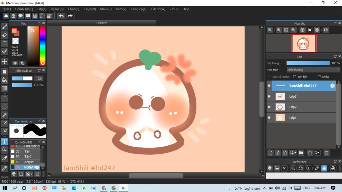Open the color palette button in Màu panel
Screen dimensions: 342x192
pos(15,63)
